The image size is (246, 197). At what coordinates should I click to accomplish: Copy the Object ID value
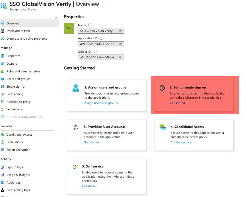(121, 58)
